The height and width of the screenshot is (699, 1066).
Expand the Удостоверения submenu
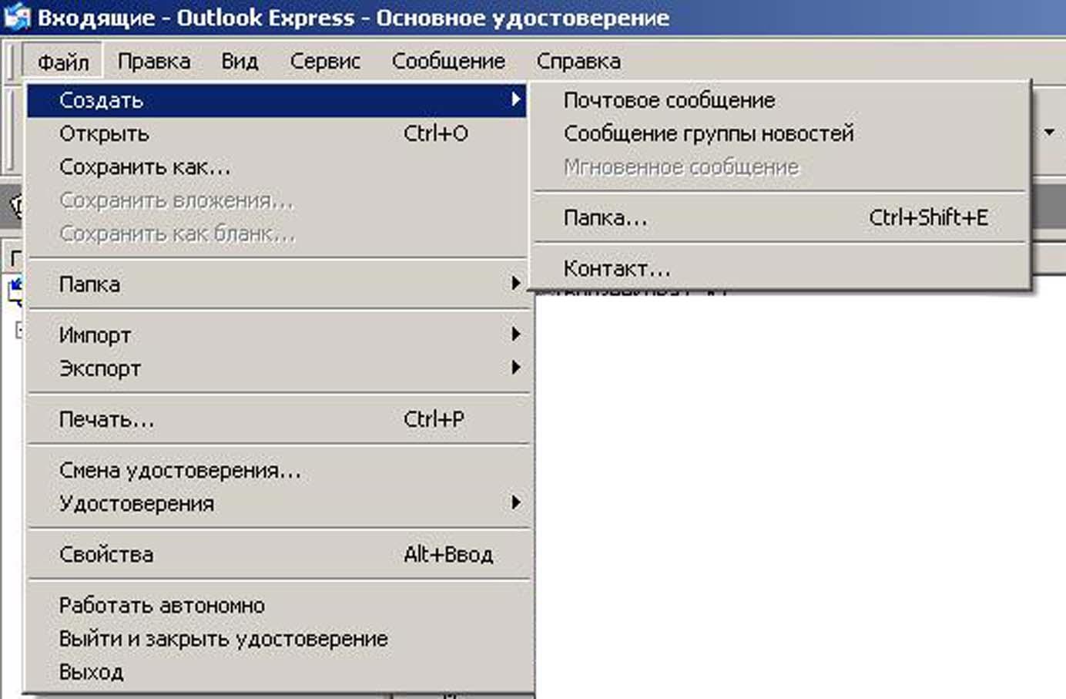pos(277,503)
